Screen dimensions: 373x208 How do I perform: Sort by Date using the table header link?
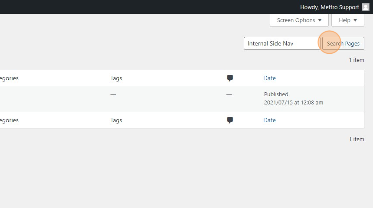coord(269,78)
